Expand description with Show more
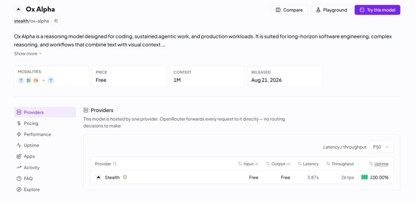 (x=28, y=54)
